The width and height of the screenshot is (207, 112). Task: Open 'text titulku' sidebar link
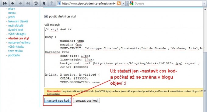16,51
